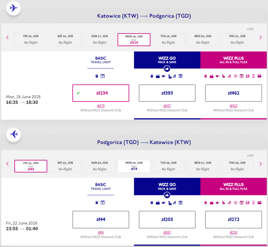
Task: Show previous week for outbound flight dates
Action: (8, 38)
